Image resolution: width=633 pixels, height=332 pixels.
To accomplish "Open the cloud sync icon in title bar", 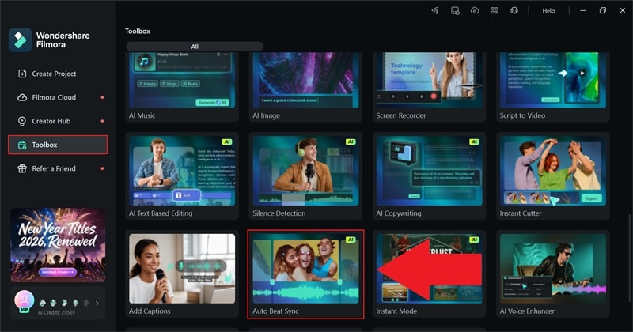I will [x=475, y=11].
